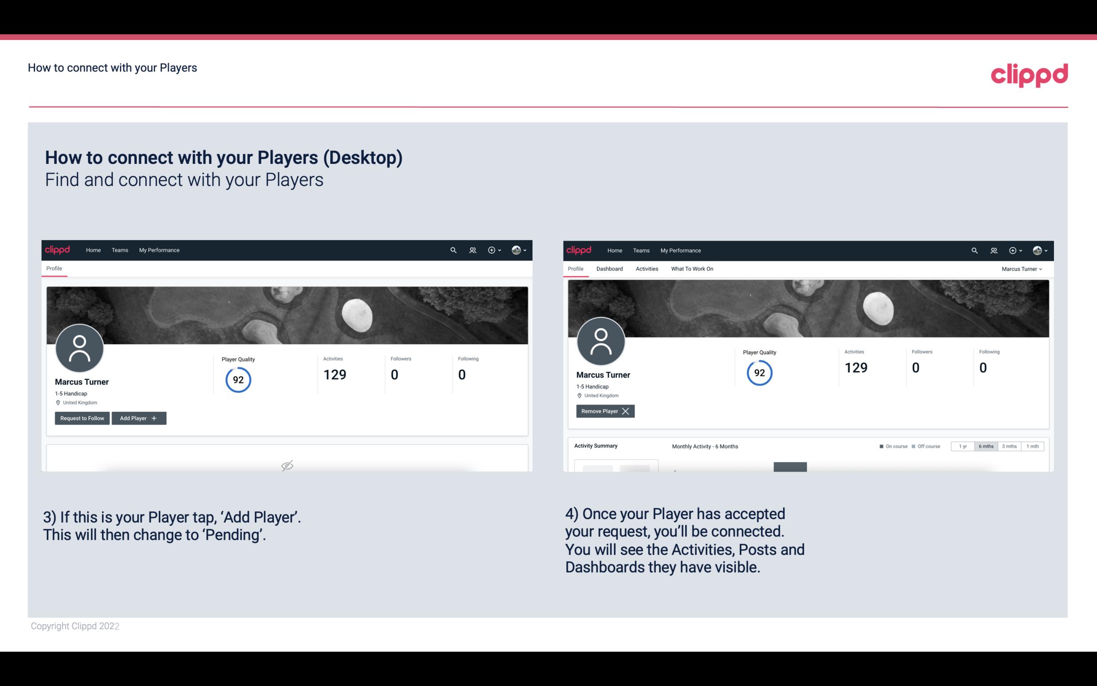Click the 'What To On' tab

coord(691,269)
